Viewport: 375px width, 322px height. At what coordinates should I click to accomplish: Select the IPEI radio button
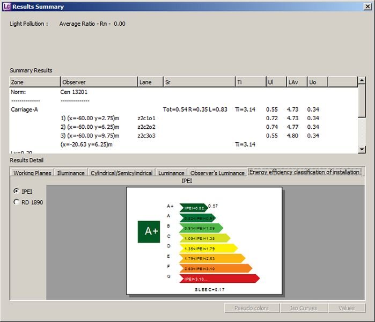(x=16, y=191)
